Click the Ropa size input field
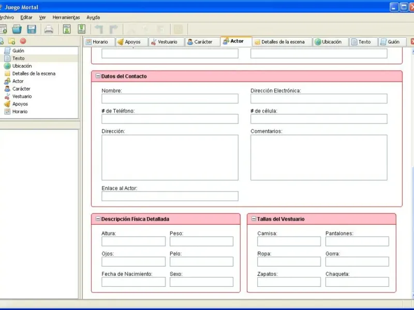 coord(289,262)
